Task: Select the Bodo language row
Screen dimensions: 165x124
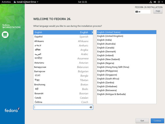Action: pos(63,89)
